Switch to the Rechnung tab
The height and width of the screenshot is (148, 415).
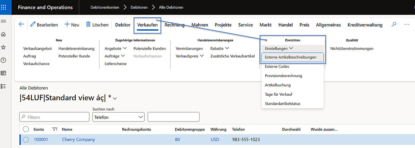174,25
